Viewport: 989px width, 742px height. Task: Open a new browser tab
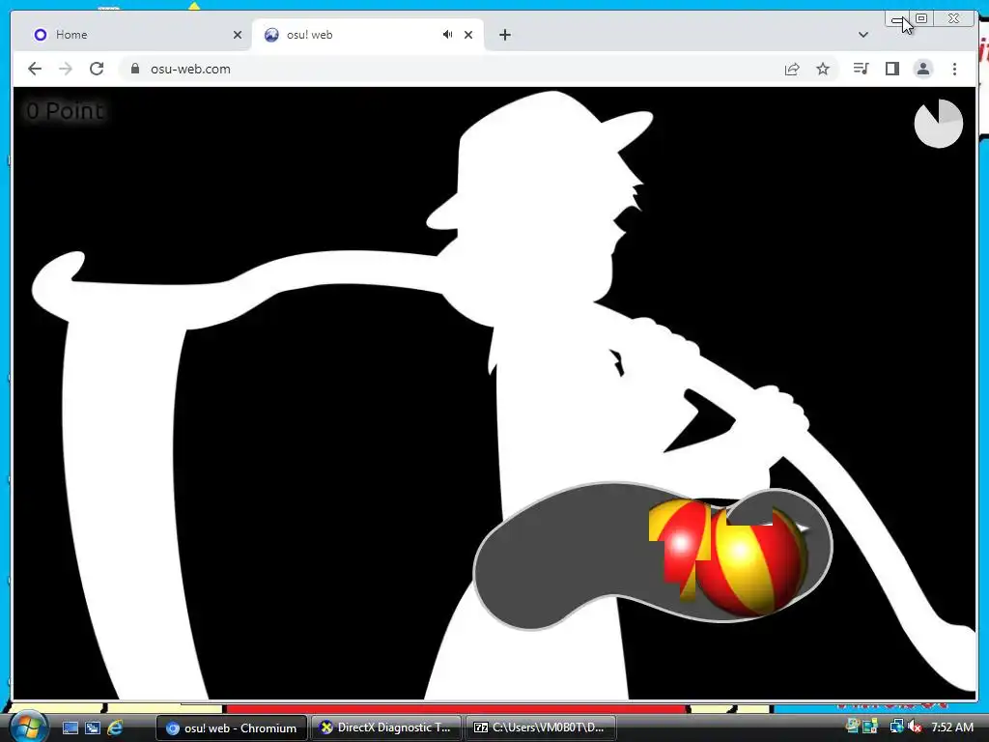click(x=504, y=35)
